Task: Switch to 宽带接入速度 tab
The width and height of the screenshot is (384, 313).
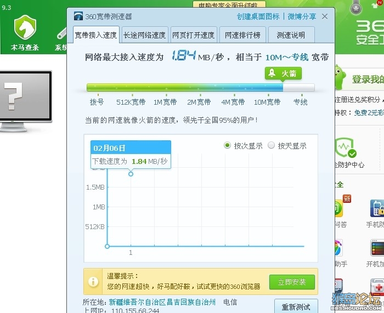Action: pos(96,35)
